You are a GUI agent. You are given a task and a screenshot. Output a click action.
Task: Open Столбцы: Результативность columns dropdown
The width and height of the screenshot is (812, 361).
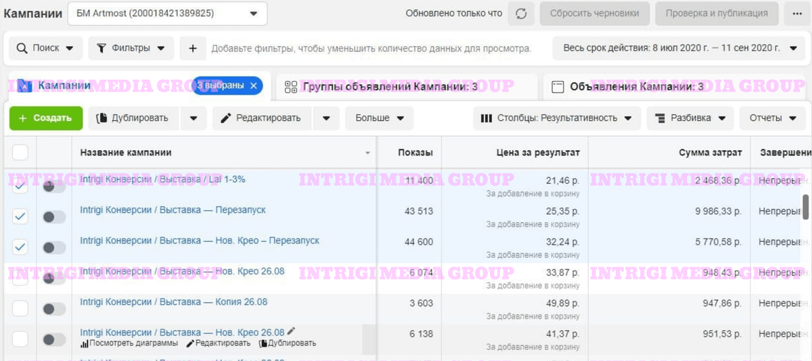[557, 118]
